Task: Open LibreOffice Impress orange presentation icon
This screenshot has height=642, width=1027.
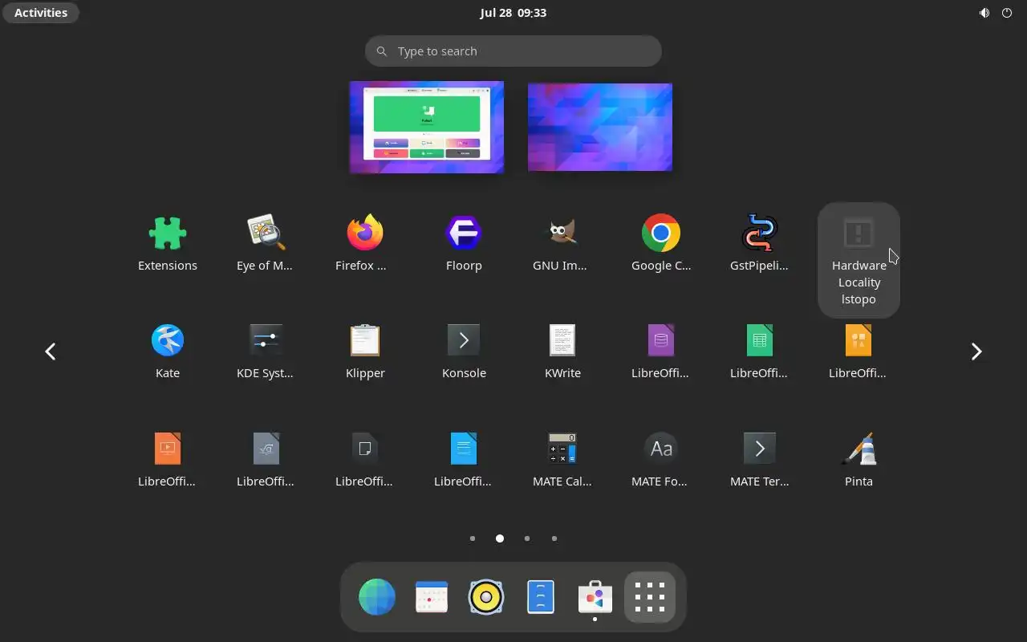Action: [x=168, y=460]
